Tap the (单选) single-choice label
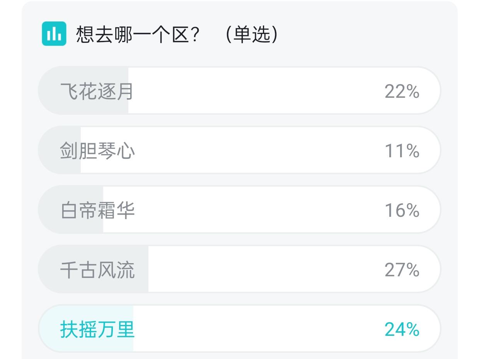The image size is (479, 359). (252, 34)
